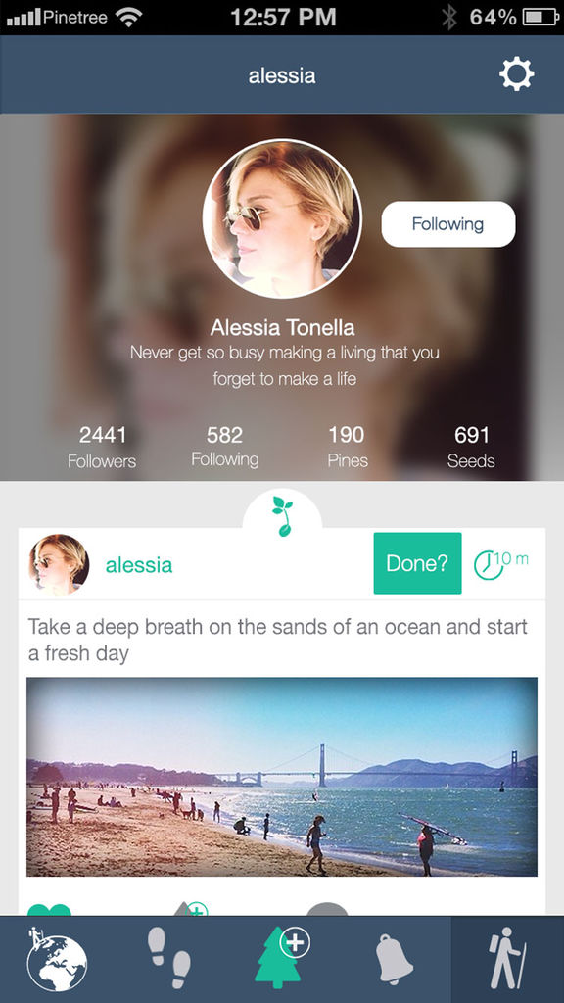
Task: Open the 2441 Followers list
Action: pyautogui.click(x=102, y=447)
